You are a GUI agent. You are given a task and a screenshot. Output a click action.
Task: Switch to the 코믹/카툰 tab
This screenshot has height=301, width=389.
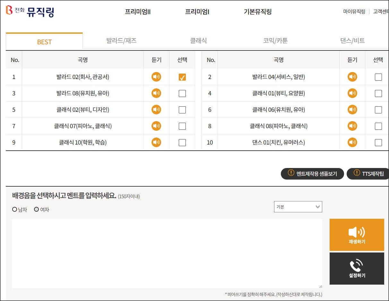click(275, 40)
